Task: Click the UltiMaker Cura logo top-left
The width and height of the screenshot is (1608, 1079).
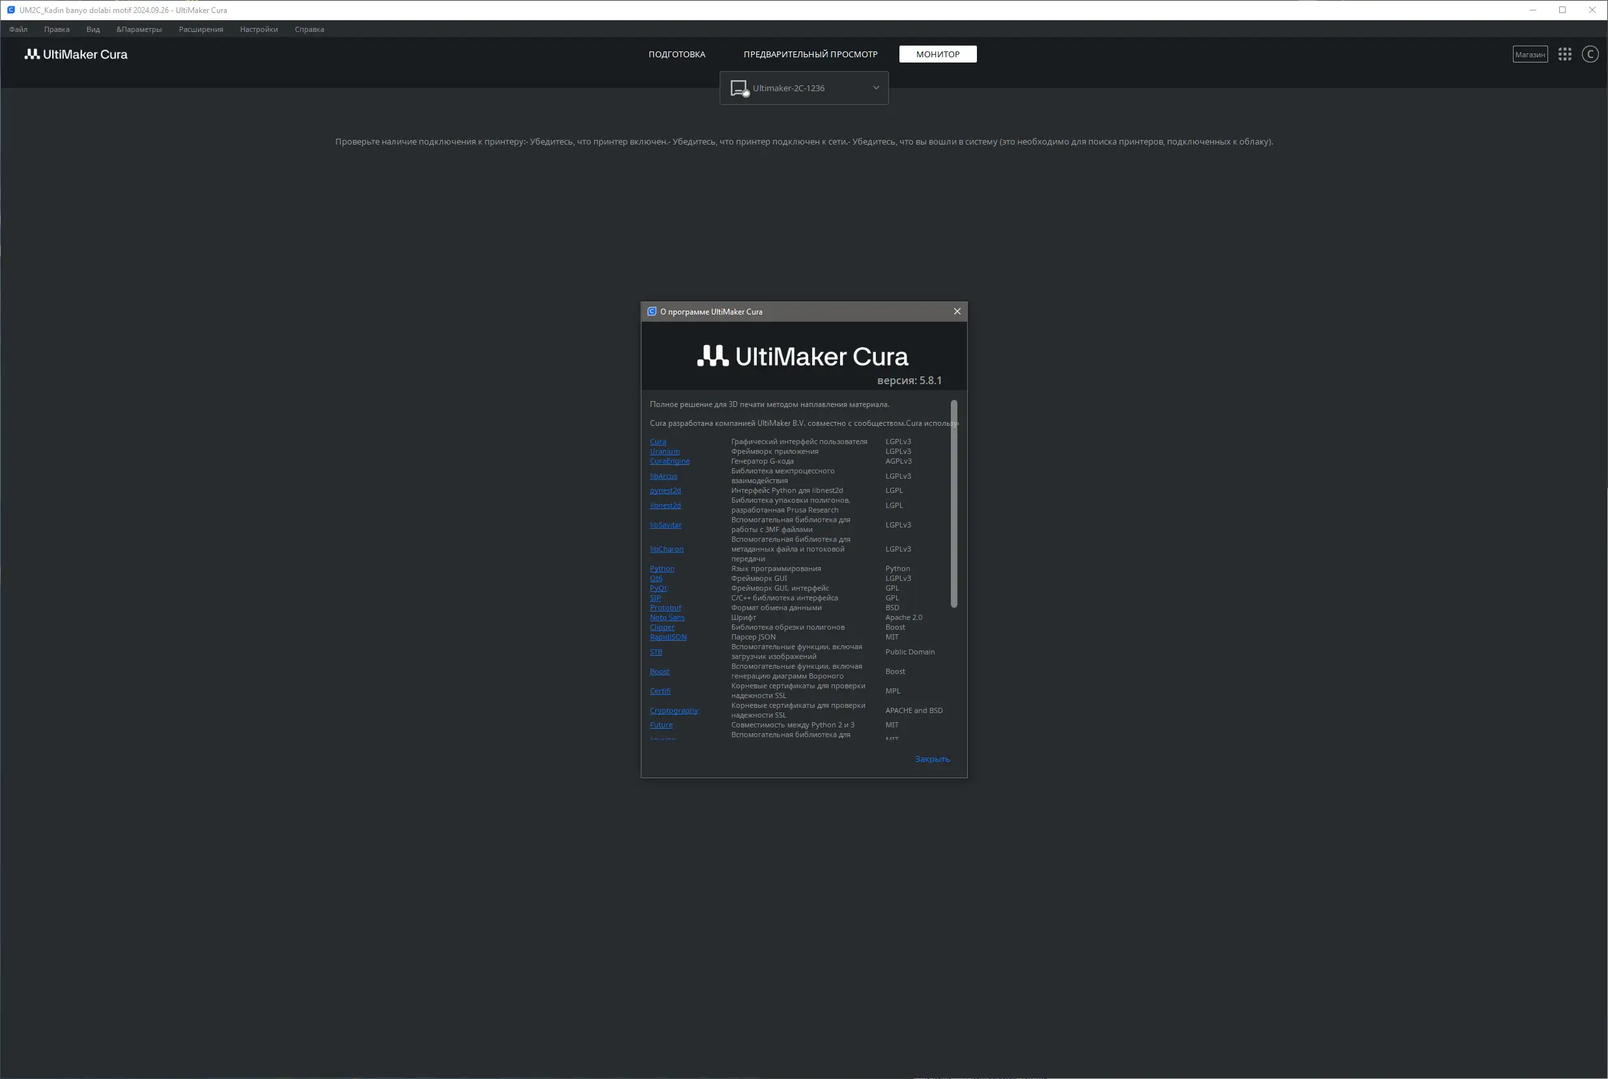Action: tap(76, 54)
